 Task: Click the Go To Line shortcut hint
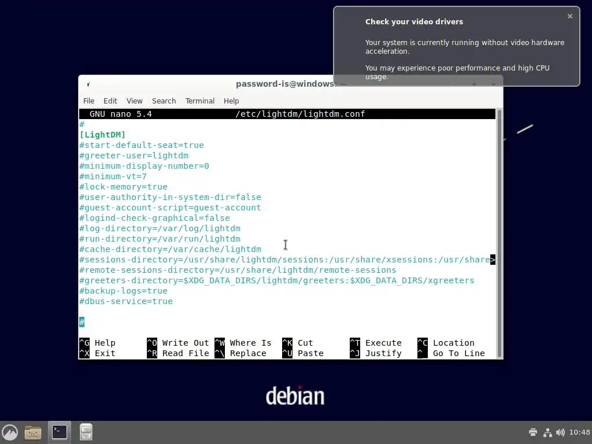[451, 353]
